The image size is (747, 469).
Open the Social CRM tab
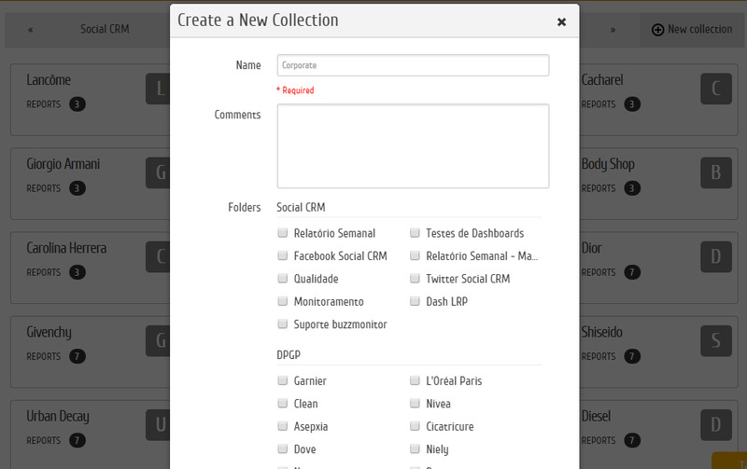click(x=105, y=30)
